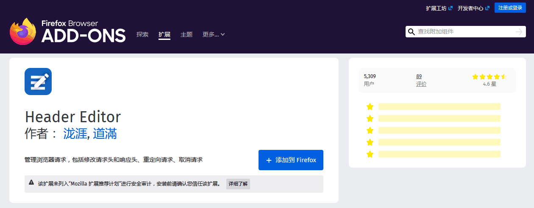Focus the 查找附加组件 search field

pyautogui.click(x=465, y=32)
